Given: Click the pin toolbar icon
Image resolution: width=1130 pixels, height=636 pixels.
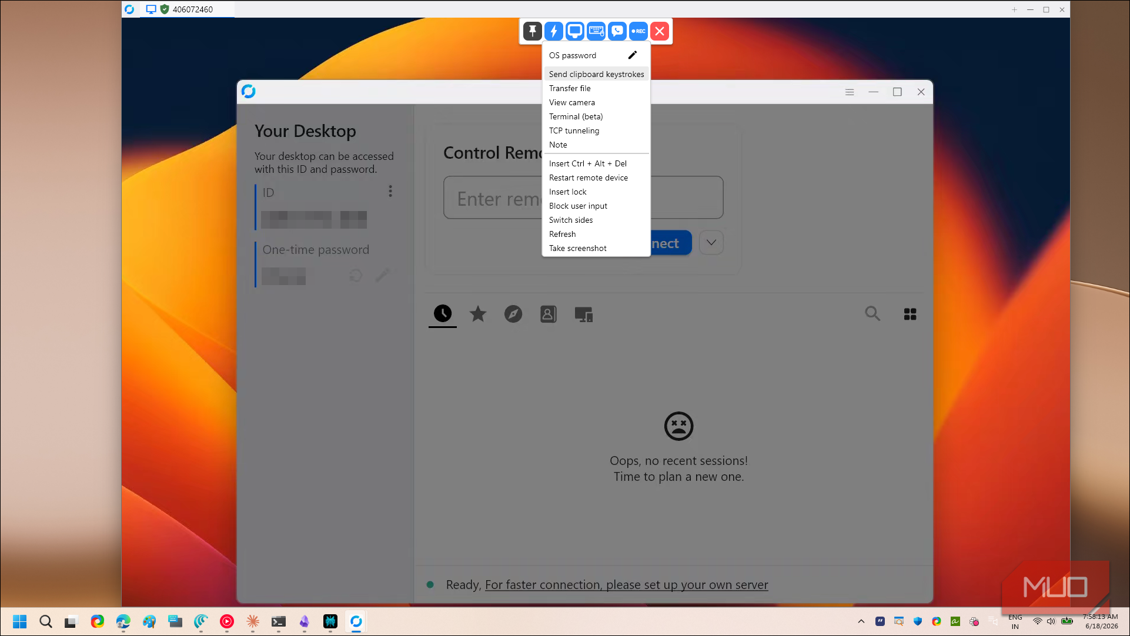Looking at the screenshot, I should (x=533, y=31).
